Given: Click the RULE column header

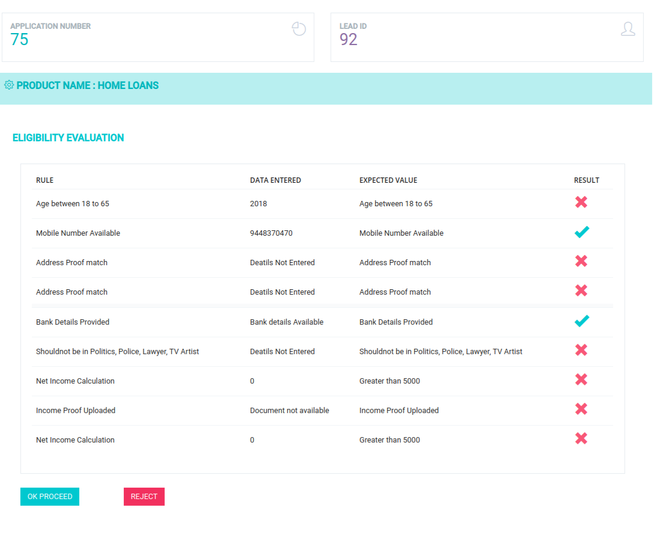Looking at the screenshot, I should [x=44, y=180].
